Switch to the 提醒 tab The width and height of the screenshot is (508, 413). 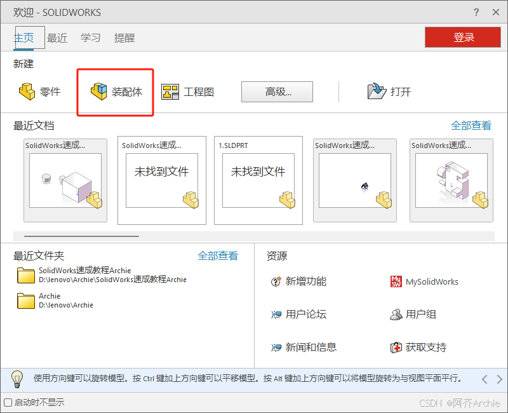124,38
